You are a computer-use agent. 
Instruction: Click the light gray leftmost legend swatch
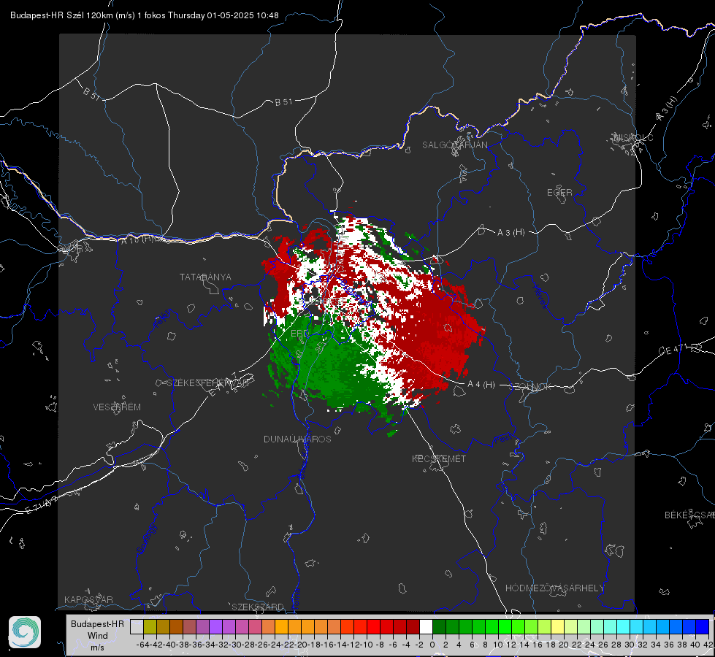coord(137,626)
